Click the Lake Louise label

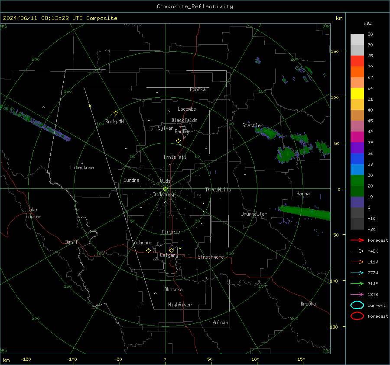[x=33, y=213]
